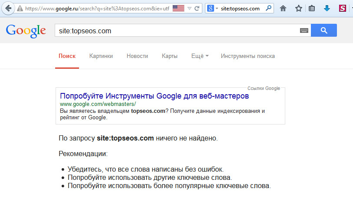The image size is (353, 198).
Task: Click the Ссылки Google label
Action: (264, 88)
